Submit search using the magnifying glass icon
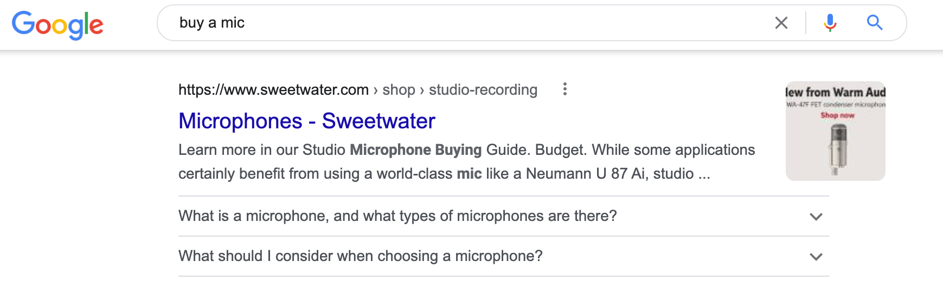Image resolution: width=943 pixels, height=287 pixels. point(875,23)
